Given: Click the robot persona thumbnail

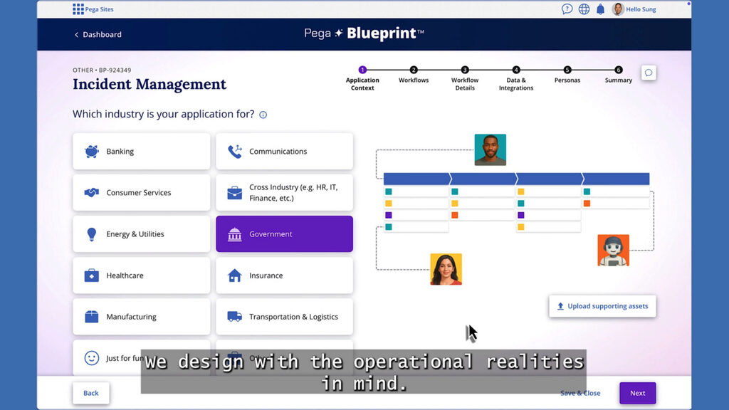Looking at the screenshot, I should (x=613, y=250).
